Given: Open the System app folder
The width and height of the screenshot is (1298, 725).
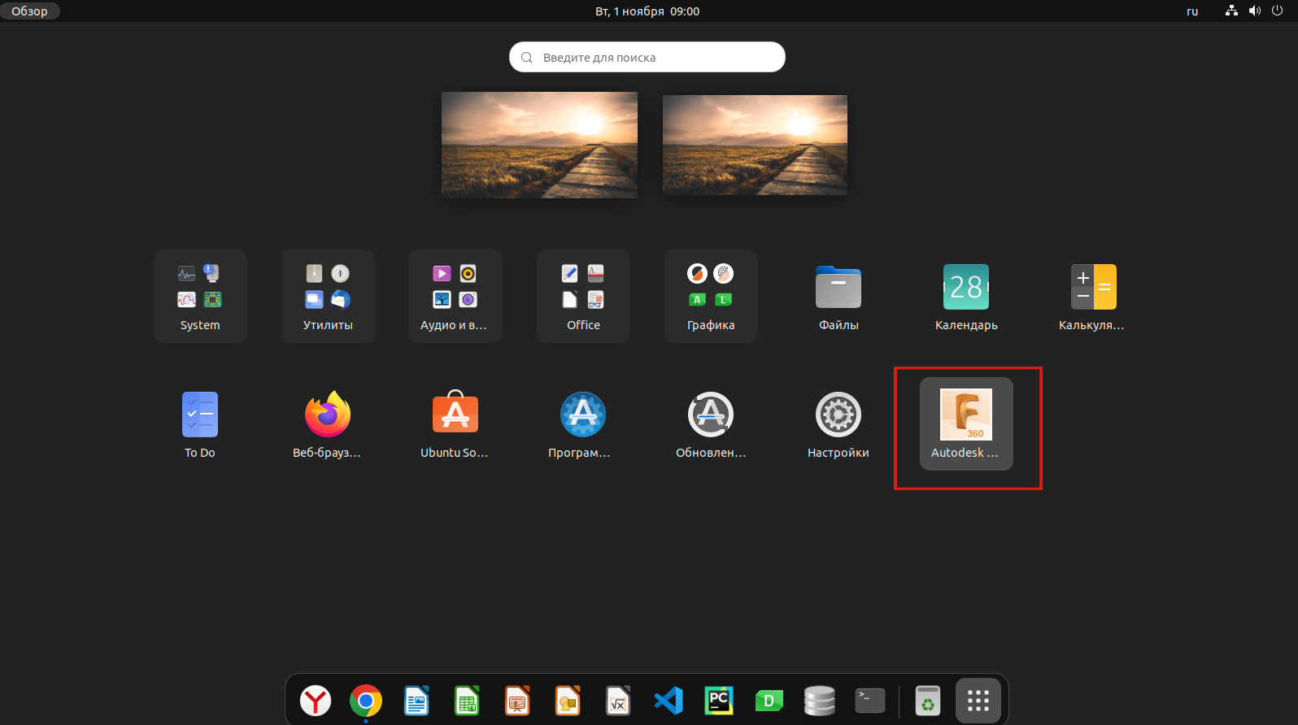Looking at the screenshot, I should click(200, 296).
